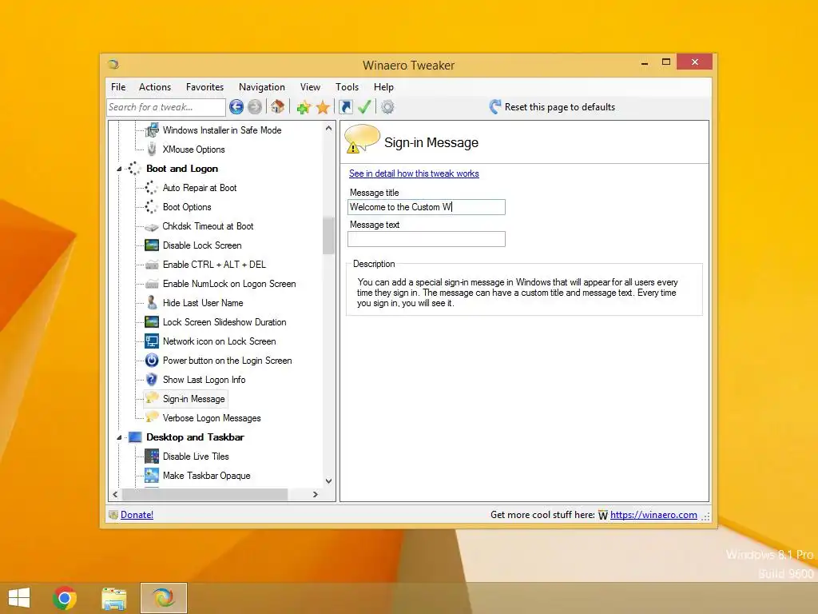Viewport: 818px width, 614px height.
Task: Collapse the Boot and Logon tree group
Action: click(x=119, y=169)
